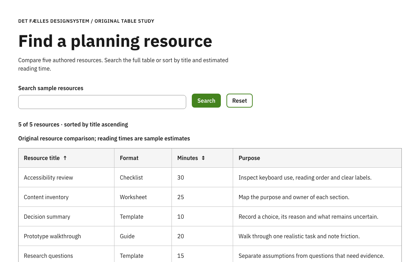Click the Find a planning resource heading
The image size is (420, 262).
(115, 41)
